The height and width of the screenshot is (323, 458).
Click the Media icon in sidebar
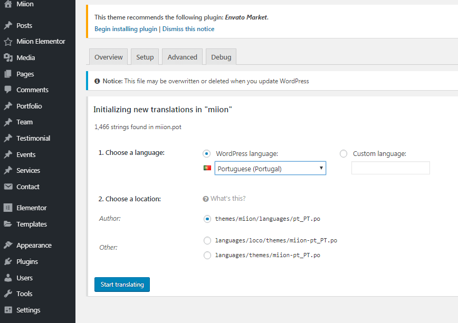coord(8,57)
